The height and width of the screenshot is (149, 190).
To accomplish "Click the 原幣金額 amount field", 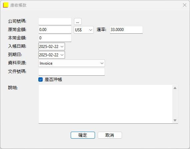I will point(55,30).
